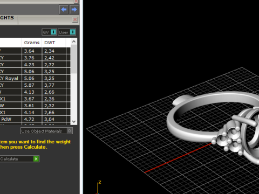Viewport: 259px width, 194px height.
Task: Toggle the User switch
Action: click(x=67, y=32)
